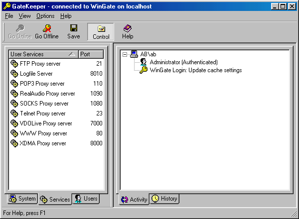The height and width of the screenshot is (219, 299).
Task: Click the Administrator user icon
Action: 144,62
